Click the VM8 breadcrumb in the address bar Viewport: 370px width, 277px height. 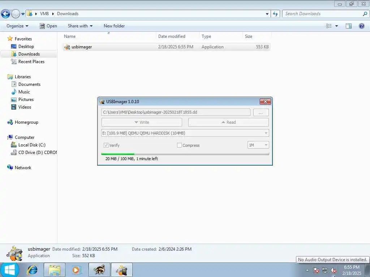coord(44,14)
